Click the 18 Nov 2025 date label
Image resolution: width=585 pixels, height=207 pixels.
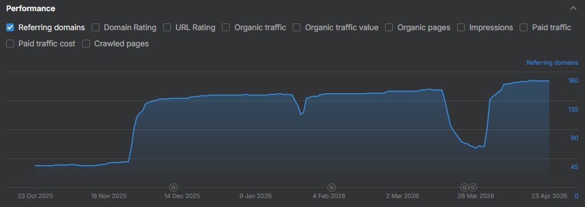(x=109, y=196)
